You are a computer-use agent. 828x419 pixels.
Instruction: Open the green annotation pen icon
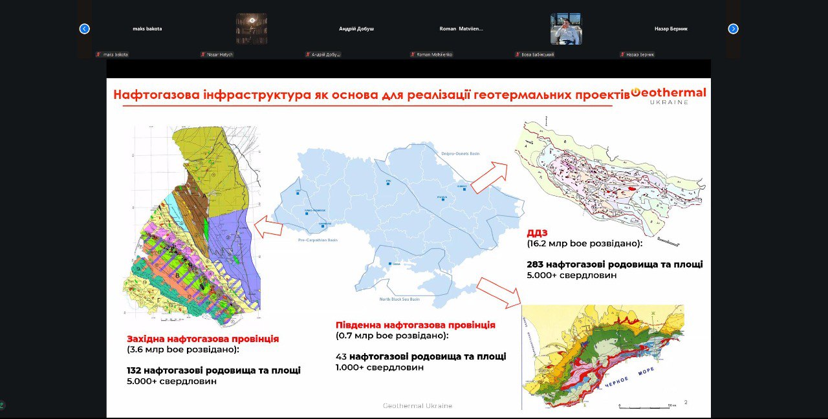point(3,405)
